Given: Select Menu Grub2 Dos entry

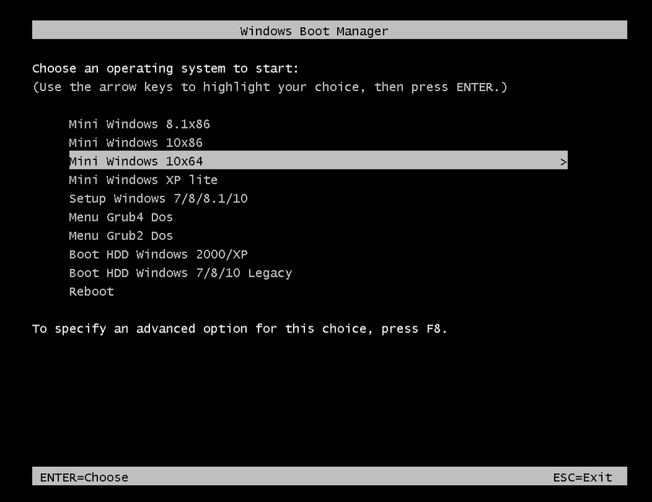Looking at the screenshot, I should [x=120, y=236].
